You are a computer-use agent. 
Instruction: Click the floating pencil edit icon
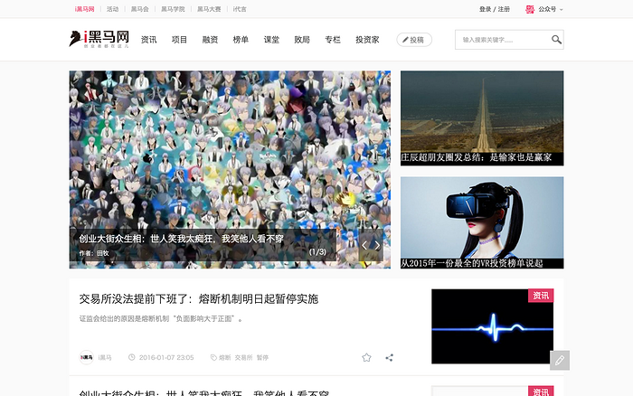click(x=560, y=360)
